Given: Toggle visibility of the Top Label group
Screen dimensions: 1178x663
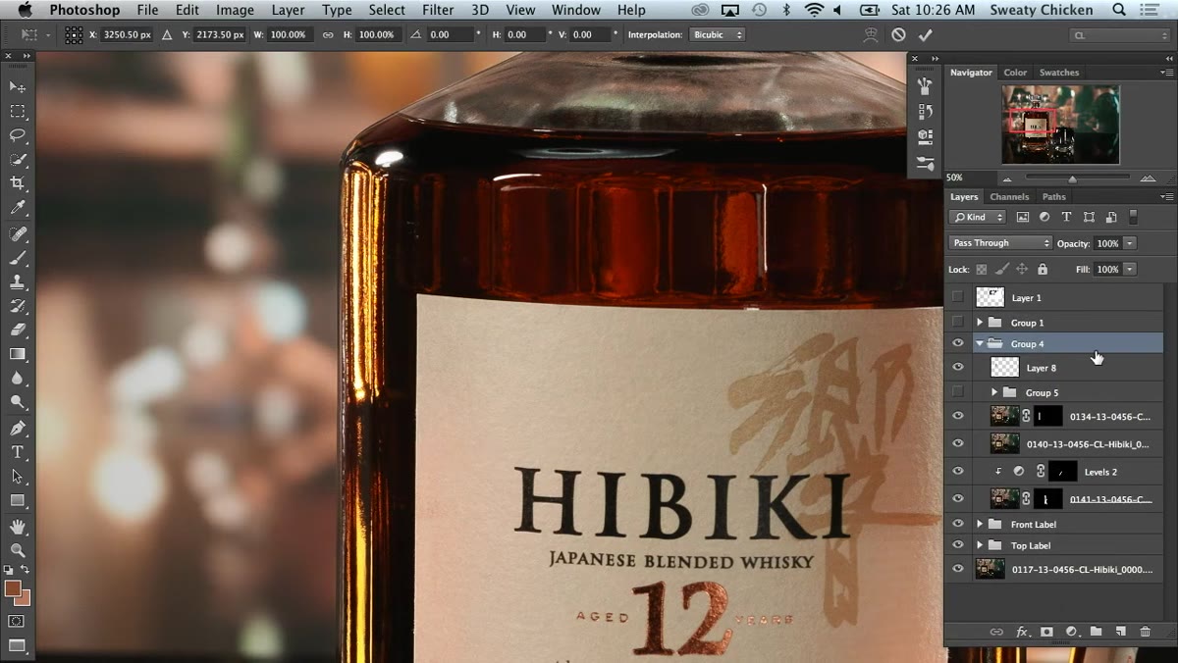Looking at the screenshot, I should tap(958, 545).
